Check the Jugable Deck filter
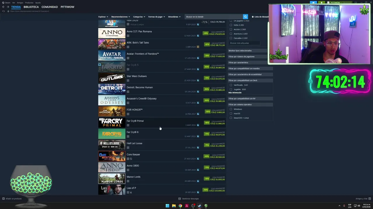Image resolution: width=373 pixels, height=209 pixels. [231, 89]
